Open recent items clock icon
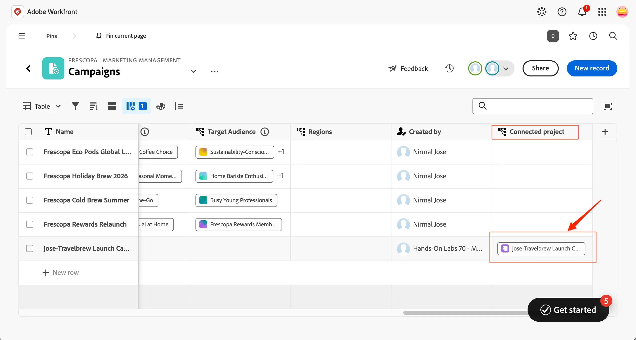 [593, 36]
